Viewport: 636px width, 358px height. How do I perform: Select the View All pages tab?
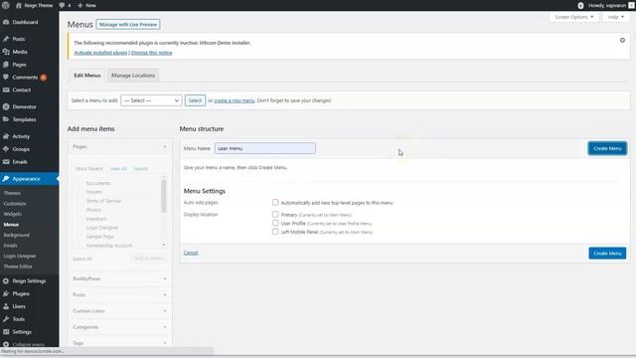(118, 168)
